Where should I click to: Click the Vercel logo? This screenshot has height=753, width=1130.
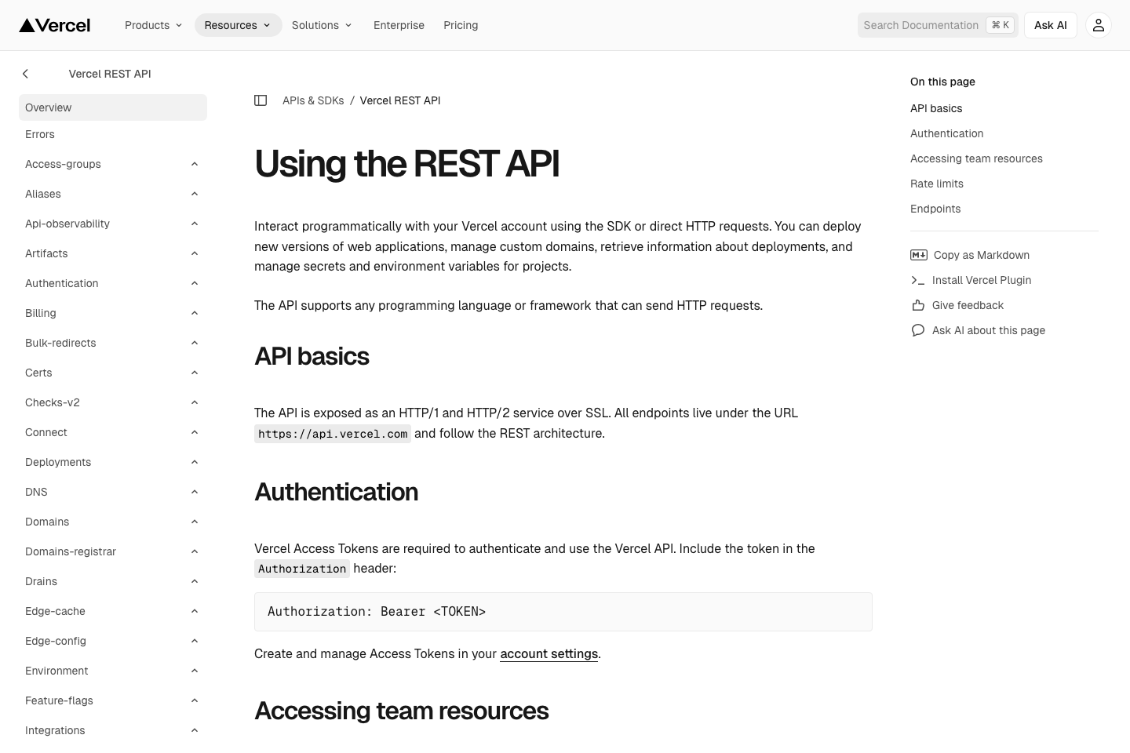coord(54,24)
